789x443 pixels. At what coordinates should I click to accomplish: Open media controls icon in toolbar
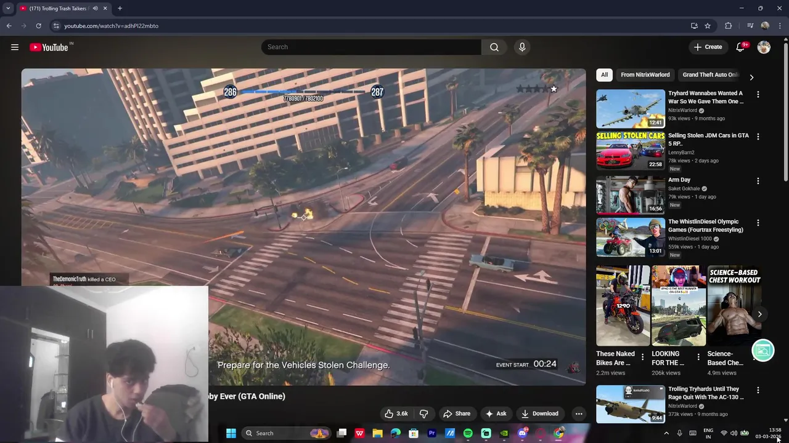pyautogui.click(x=750, y=26)
